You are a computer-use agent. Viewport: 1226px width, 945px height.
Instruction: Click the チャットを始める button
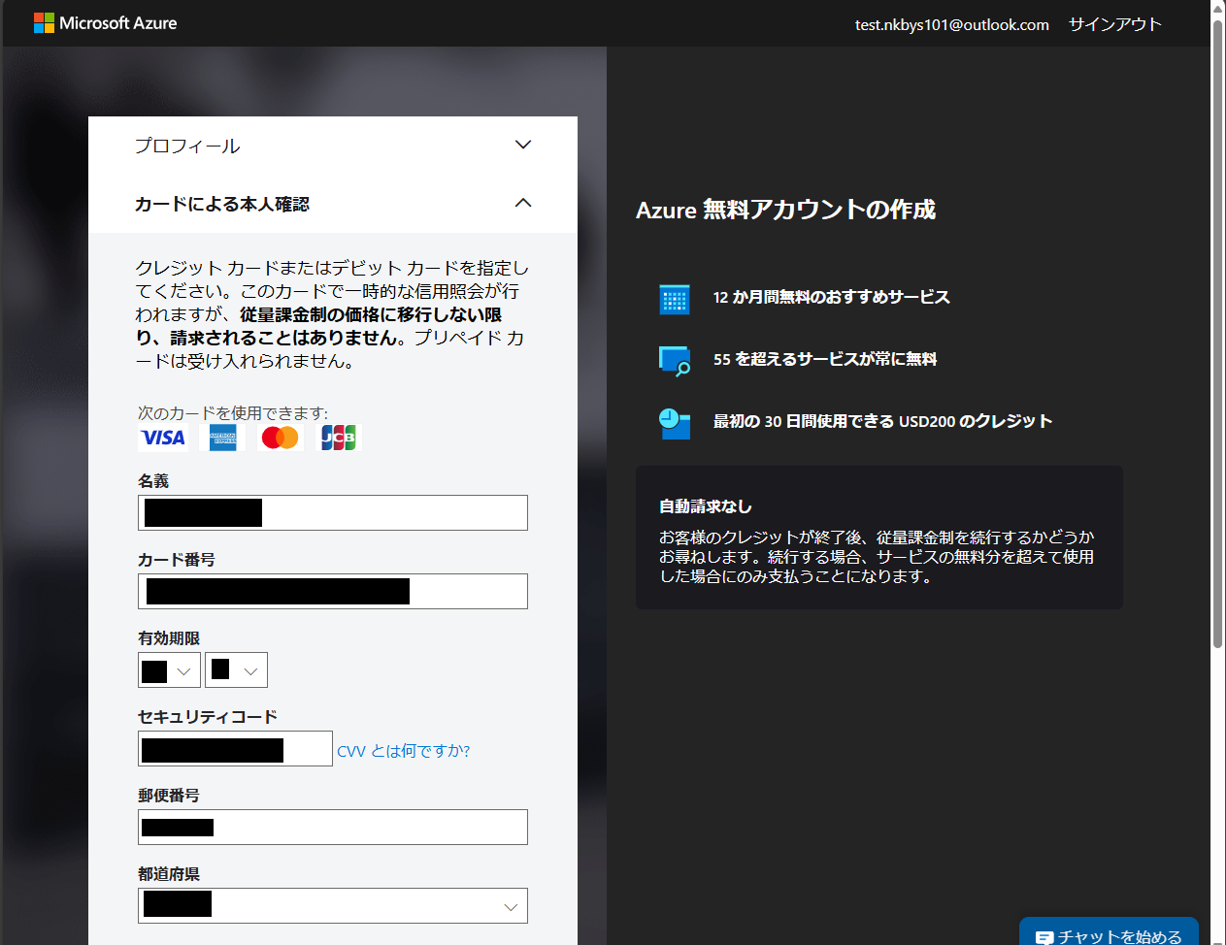pos(1109,931)
